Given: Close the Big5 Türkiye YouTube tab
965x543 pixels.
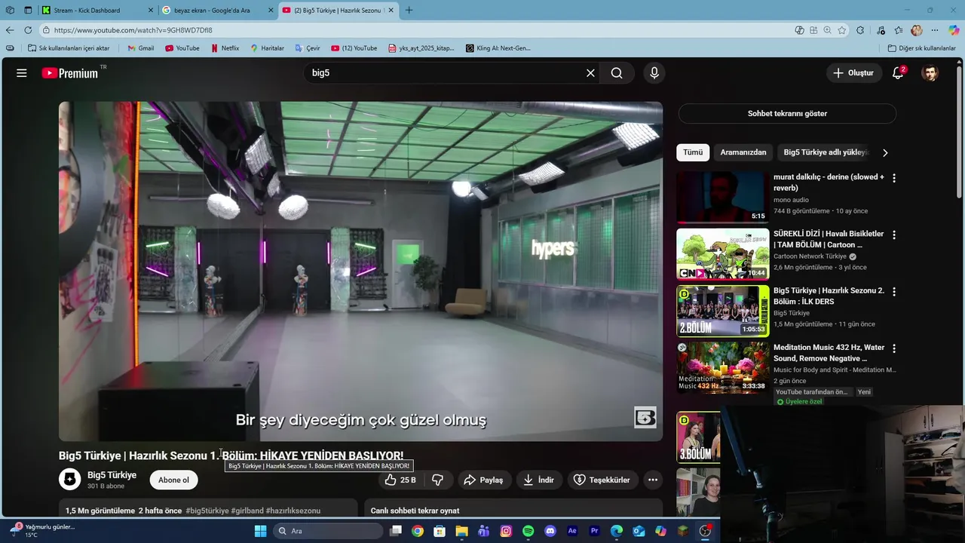Looking at the screenshot, I should coord(391,10).
